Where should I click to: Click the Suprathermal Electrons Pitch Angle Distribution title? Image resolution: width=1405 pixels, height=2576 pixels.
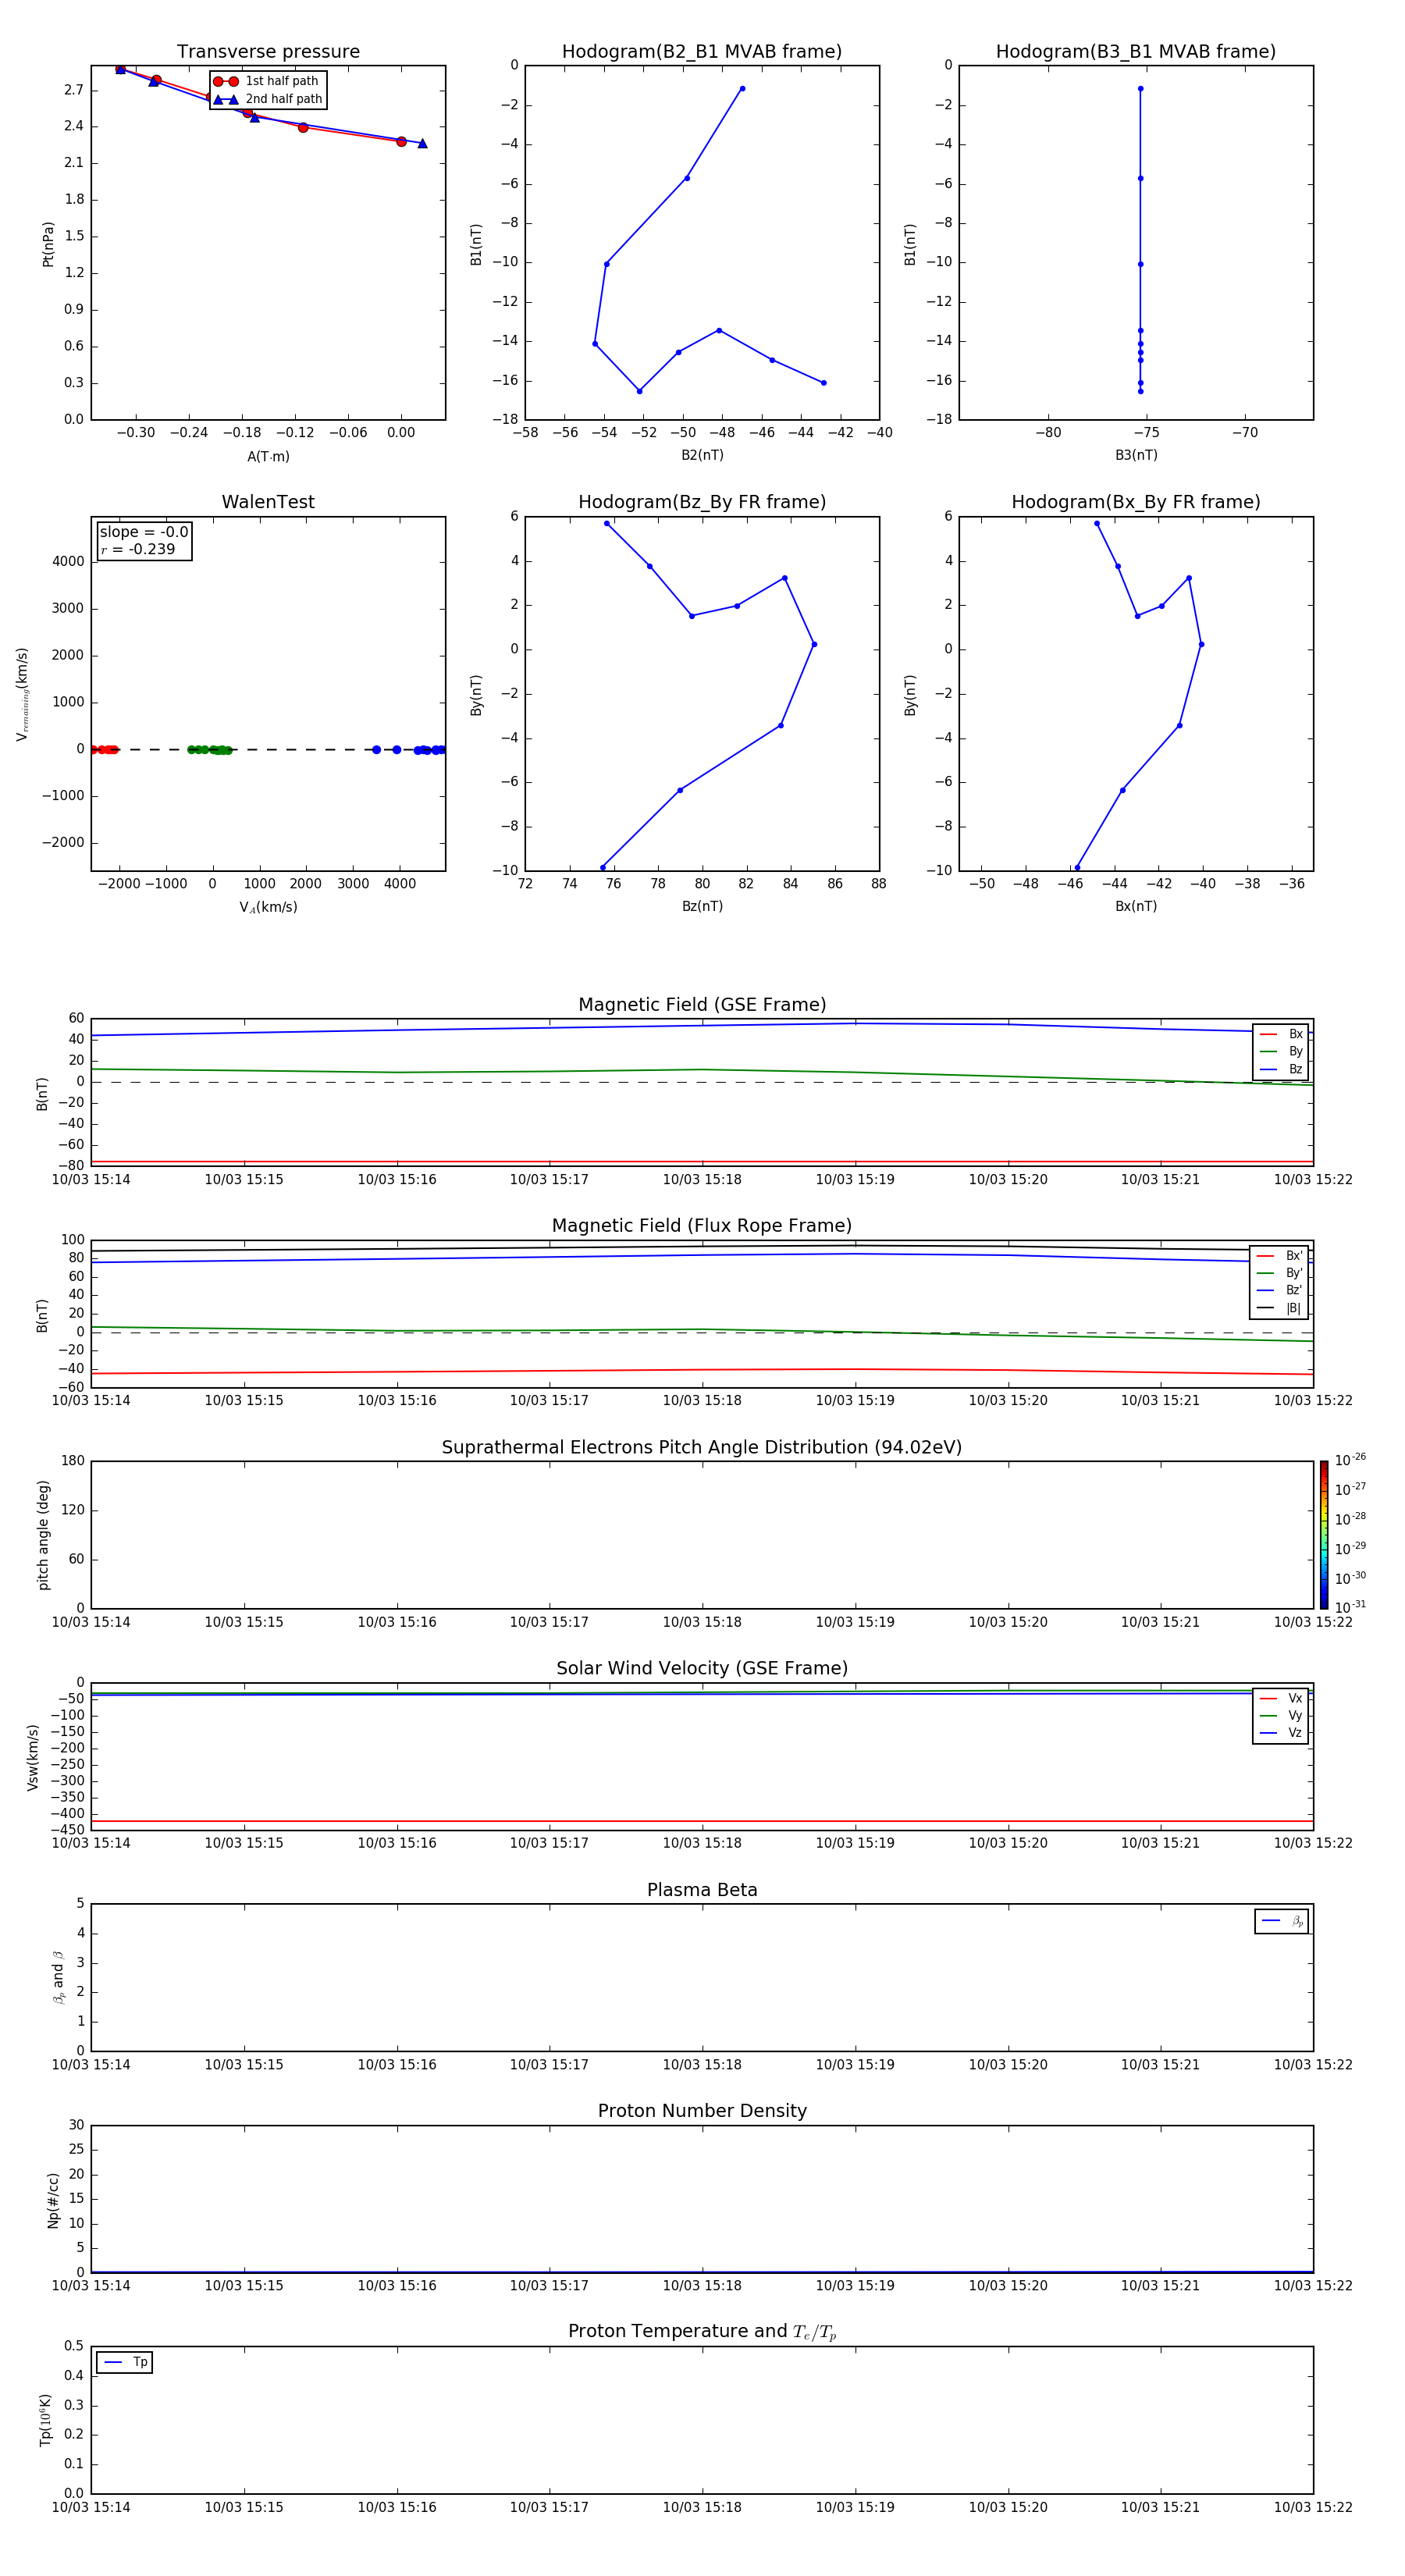[x=702, y=1447]
